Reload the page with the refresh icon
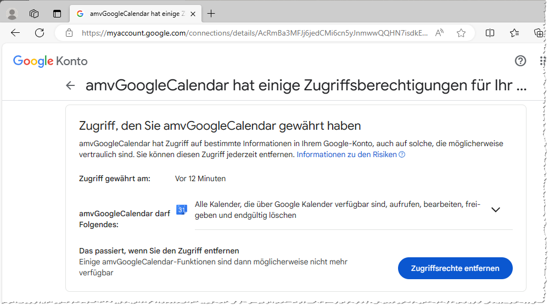The height and width of the screenshot is (306, 549). pyautogui.click(x=40, y=33)
